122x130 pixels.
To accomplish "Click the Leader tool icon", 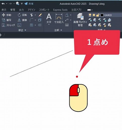I will pos(67,20).
